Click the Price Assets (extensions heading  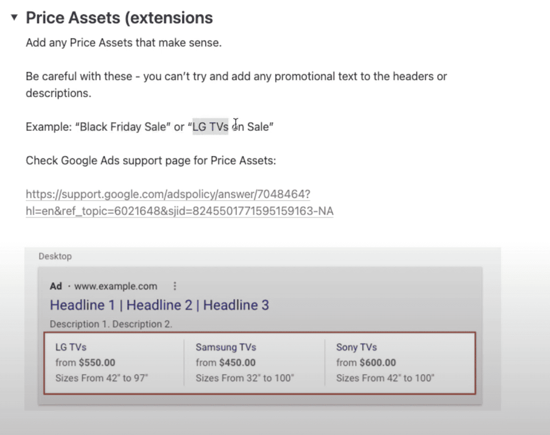pos(119,17)
